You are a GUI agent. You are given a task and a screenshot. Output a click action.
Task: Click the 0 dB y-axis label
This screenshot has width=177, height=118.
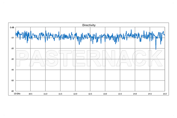[x=12, y=27]
